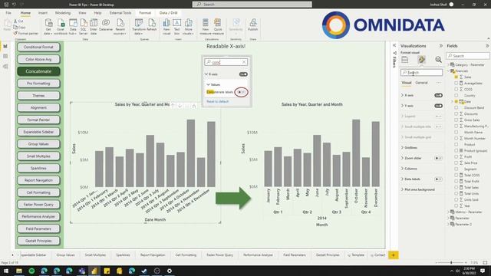Open the Insert ribbon tab
This screenshot has width=491, height=276.
[x=43, y=13]
